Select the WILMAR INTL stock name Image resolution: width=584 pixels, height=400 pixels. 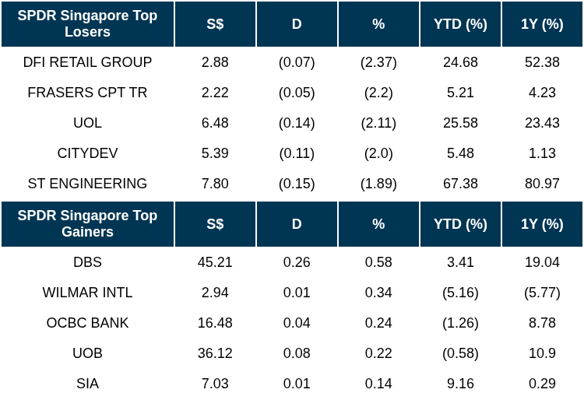pyautogui.click(x=87, y=293)
